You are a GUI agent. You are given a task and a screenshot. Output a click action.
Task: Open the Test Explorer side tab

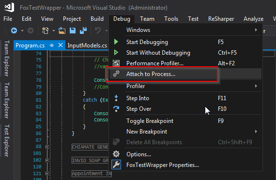pyautogui.click(x=6, y=140)
